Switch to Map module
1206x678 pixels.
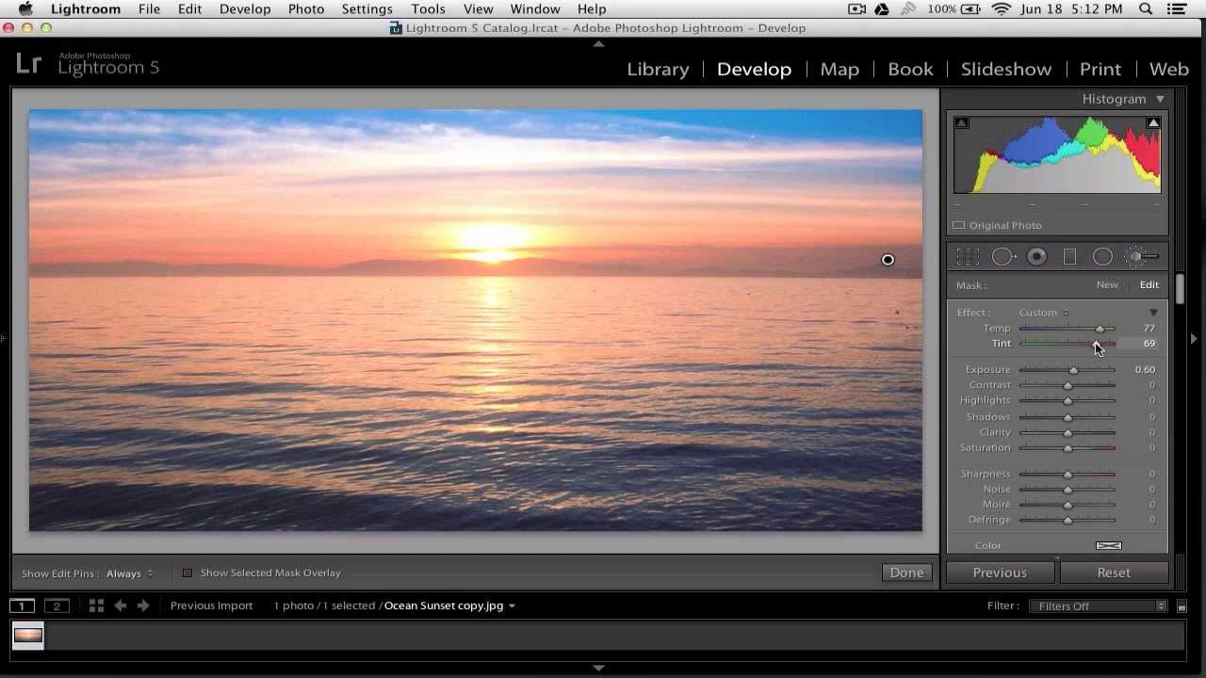pyautogui.click(x=839, y=69)
